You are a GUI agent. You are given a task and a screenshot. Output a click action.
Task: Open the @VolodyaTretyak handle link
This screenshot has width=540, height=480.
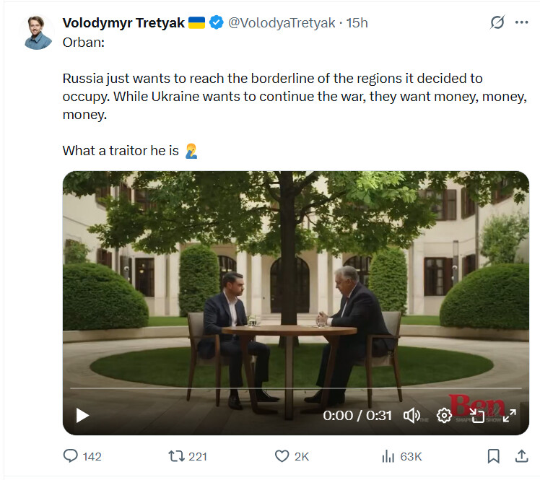pyautogui.click(x=282, y=22)
